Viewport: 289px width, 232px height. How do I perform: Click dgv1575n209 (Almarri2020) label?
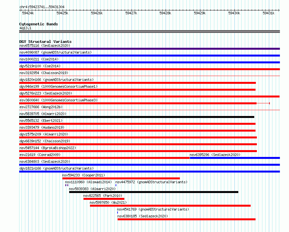pyautogui.click(x=44, y=134)
